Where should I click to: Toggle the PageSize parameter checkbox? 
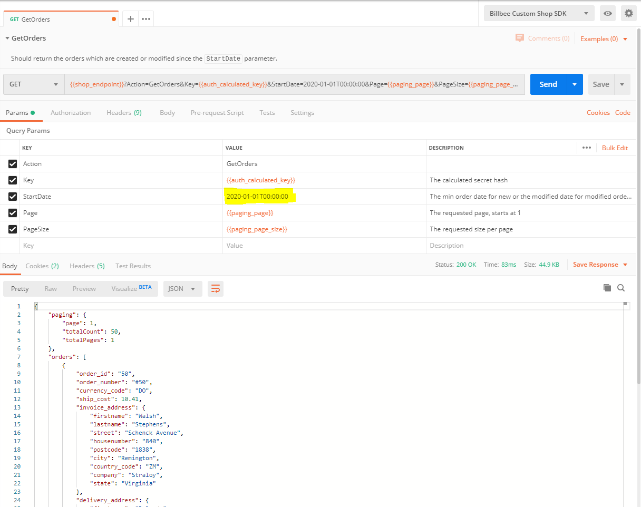(x=13, y=229)
